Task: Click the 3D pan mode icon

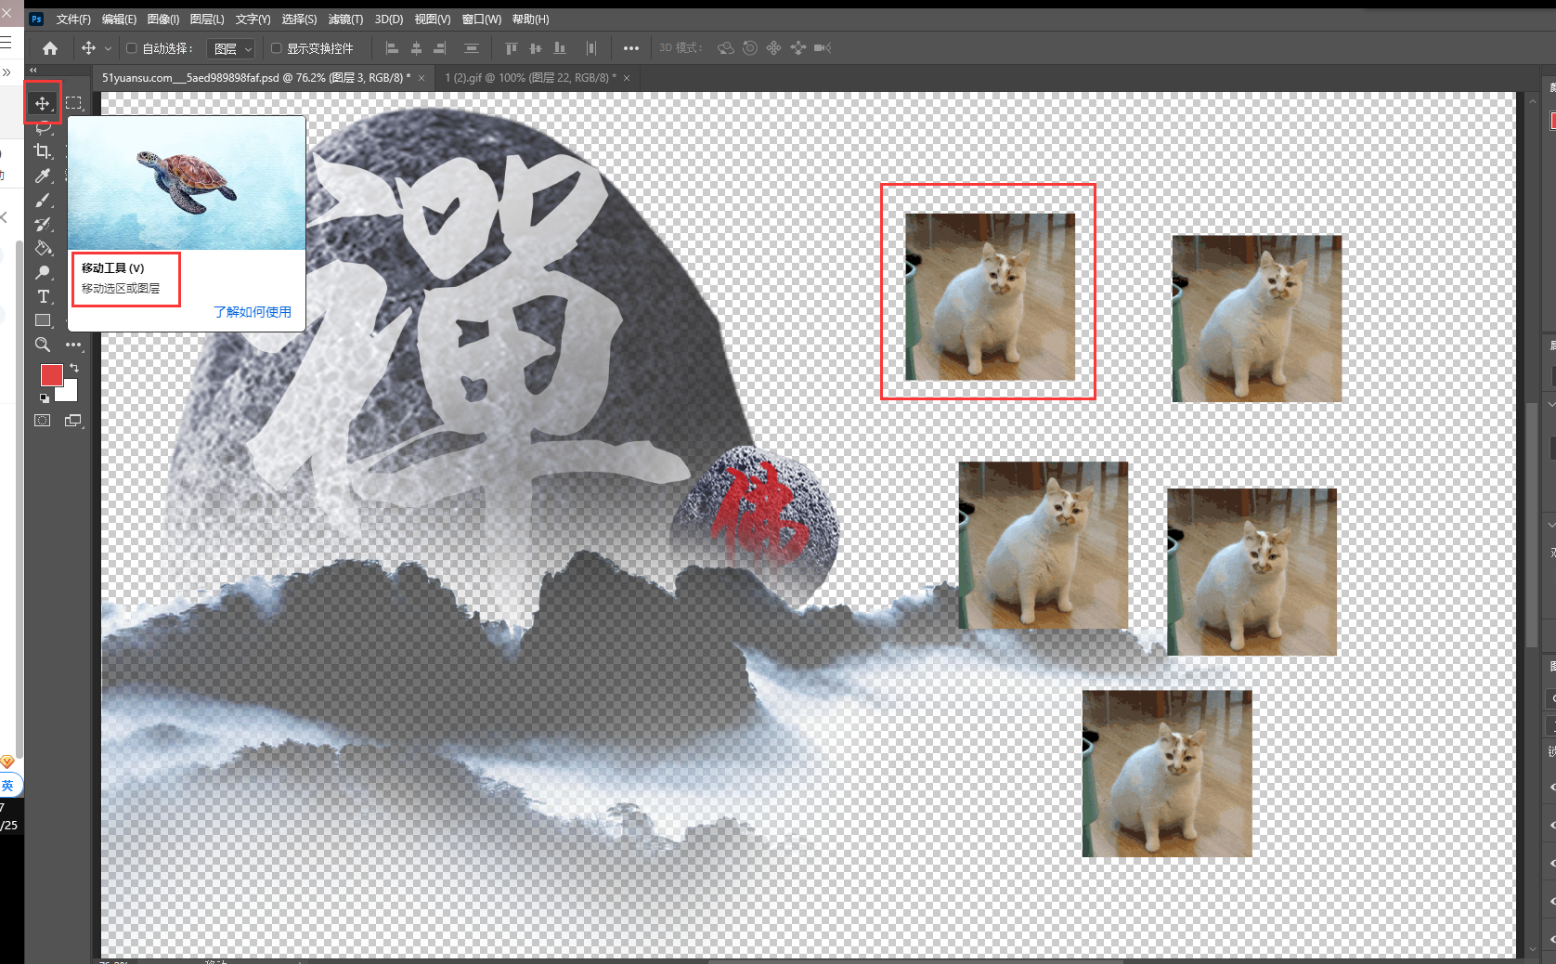Action: [x=774, y=48]
